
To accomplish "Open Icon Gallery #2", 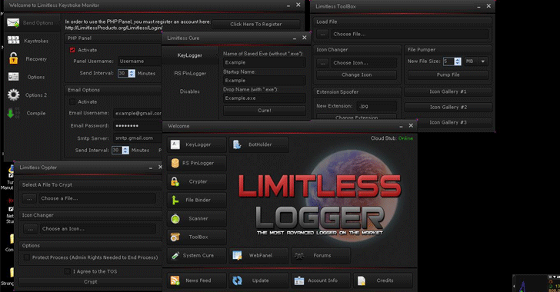I will coord(448,107).
